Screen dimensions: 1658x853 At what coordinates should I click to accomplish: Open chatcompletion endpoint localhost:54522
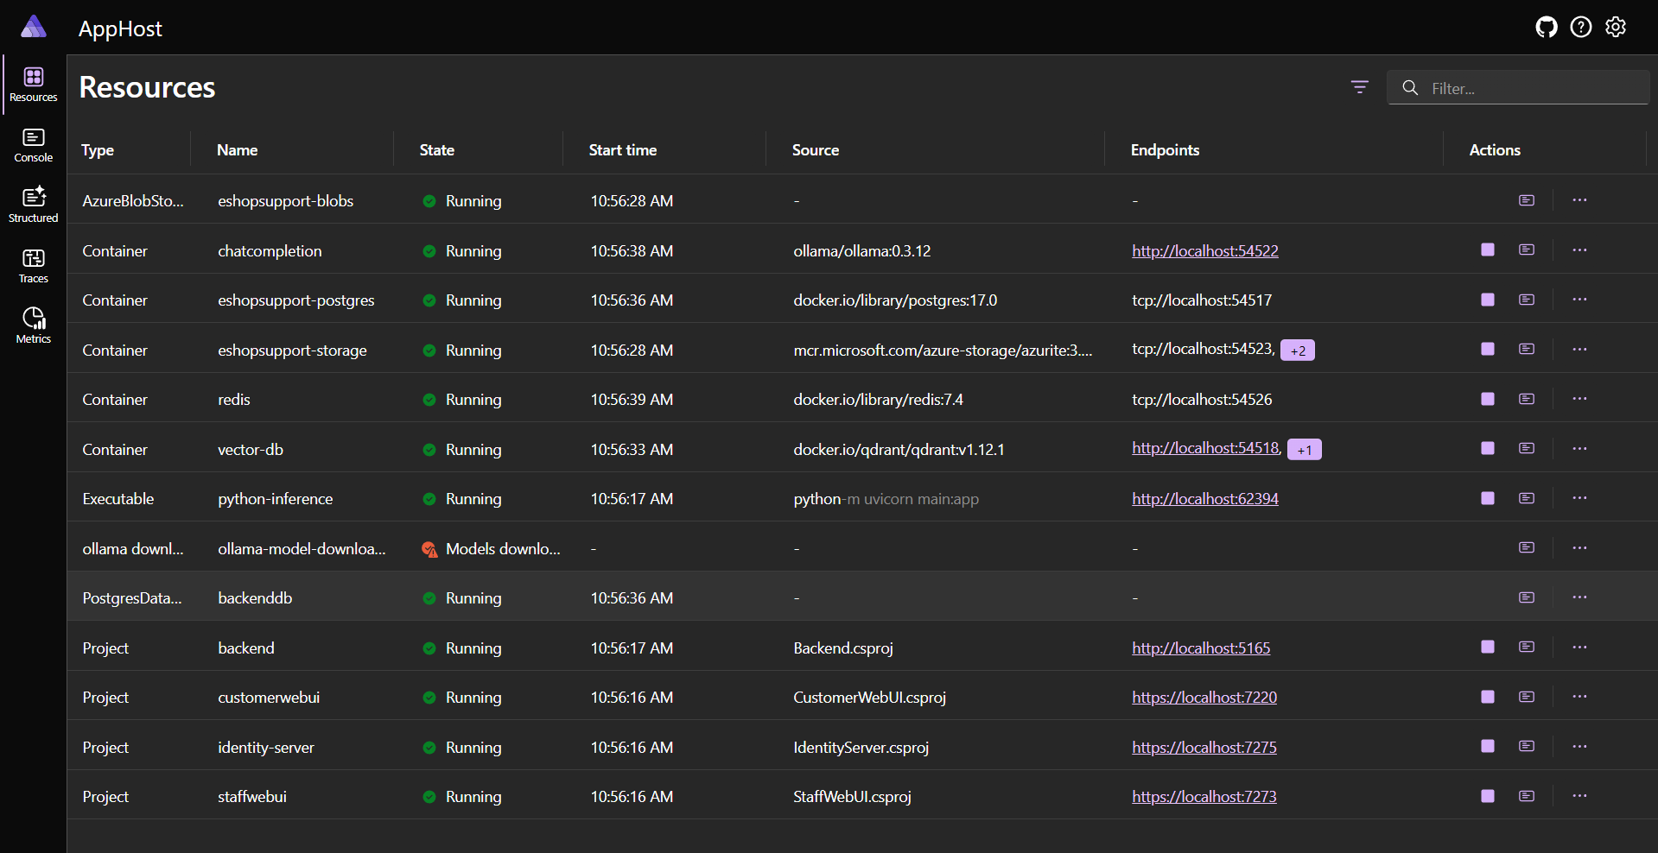tap(1205, 251)
